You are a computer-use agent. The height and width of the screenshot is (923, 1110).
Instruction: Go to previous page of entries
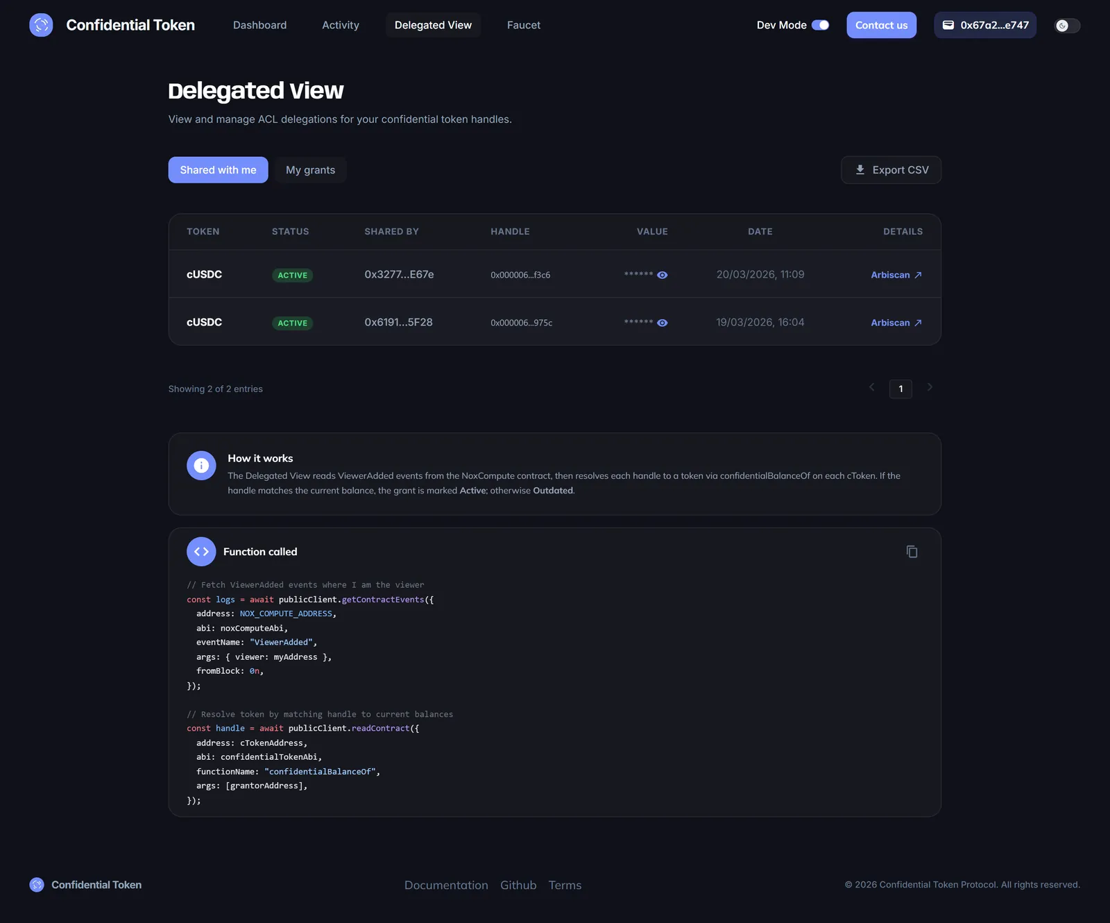coord(872,387)
